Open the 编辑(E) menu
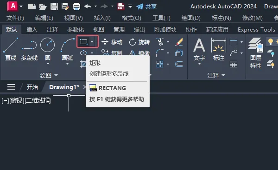The width and height of the screenshot is (278, 170). tap(44, 18)
